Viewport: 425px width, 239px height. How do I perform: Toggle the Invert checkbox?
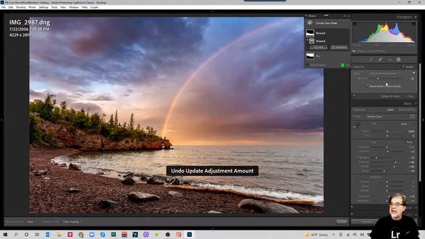[403, 66]
